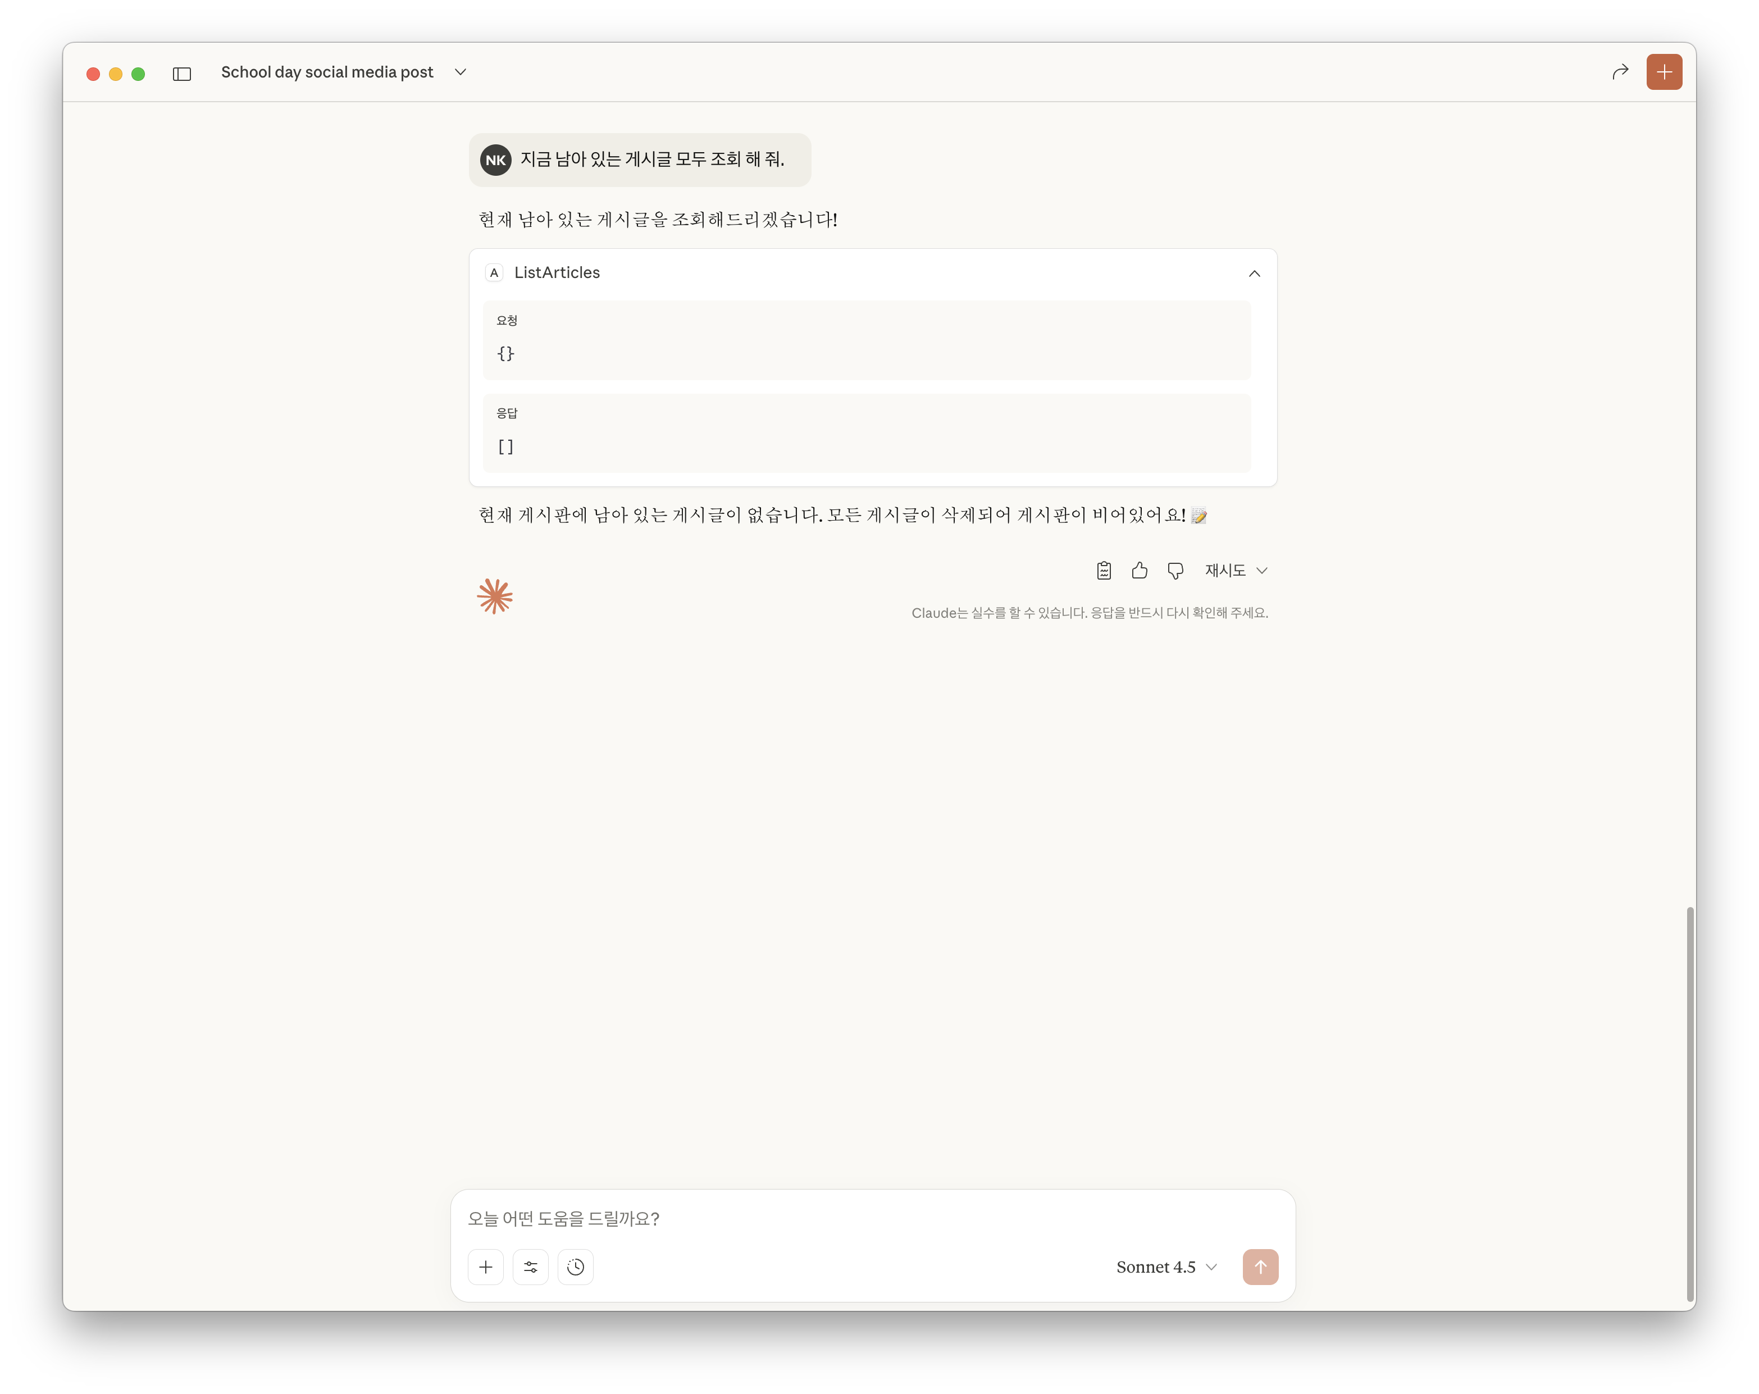This screenshot has height=1394, width=1759.
Task: Click the extended thinking clock icon
Action: click(x=576, y=1267)
